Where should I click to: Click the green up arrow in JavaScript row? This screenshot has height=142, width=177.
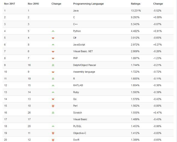53,44
